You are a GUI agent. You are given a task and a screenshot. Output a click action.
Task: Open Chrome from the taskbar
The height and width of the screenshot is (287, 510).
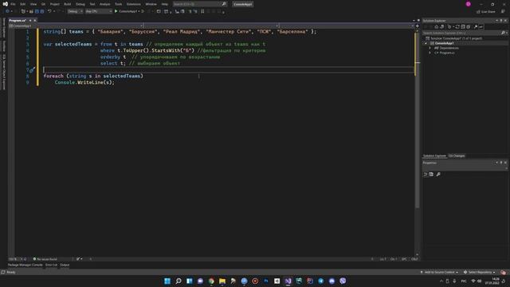coord(211,281)
